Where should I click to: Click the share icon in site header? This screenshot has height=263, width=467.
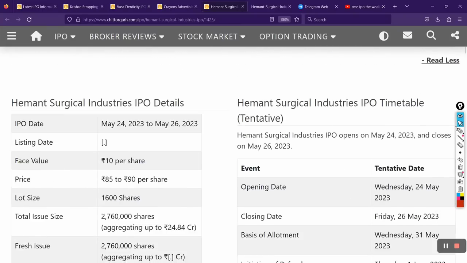[x=455, y=35]
